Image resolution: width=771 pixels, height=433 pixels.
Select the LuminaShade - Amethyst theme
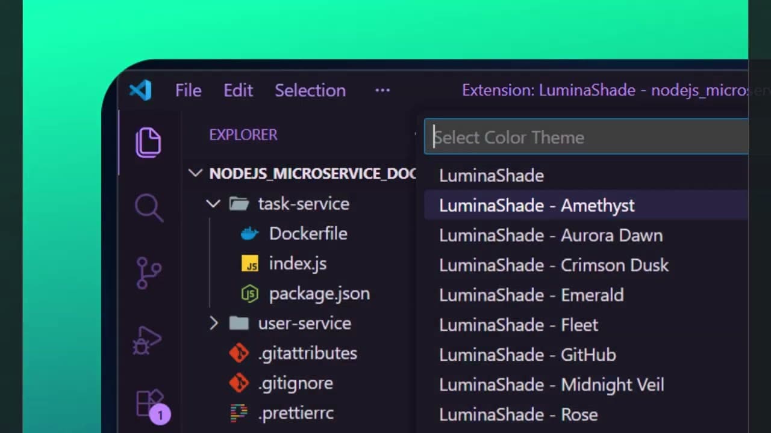[536, 205]
